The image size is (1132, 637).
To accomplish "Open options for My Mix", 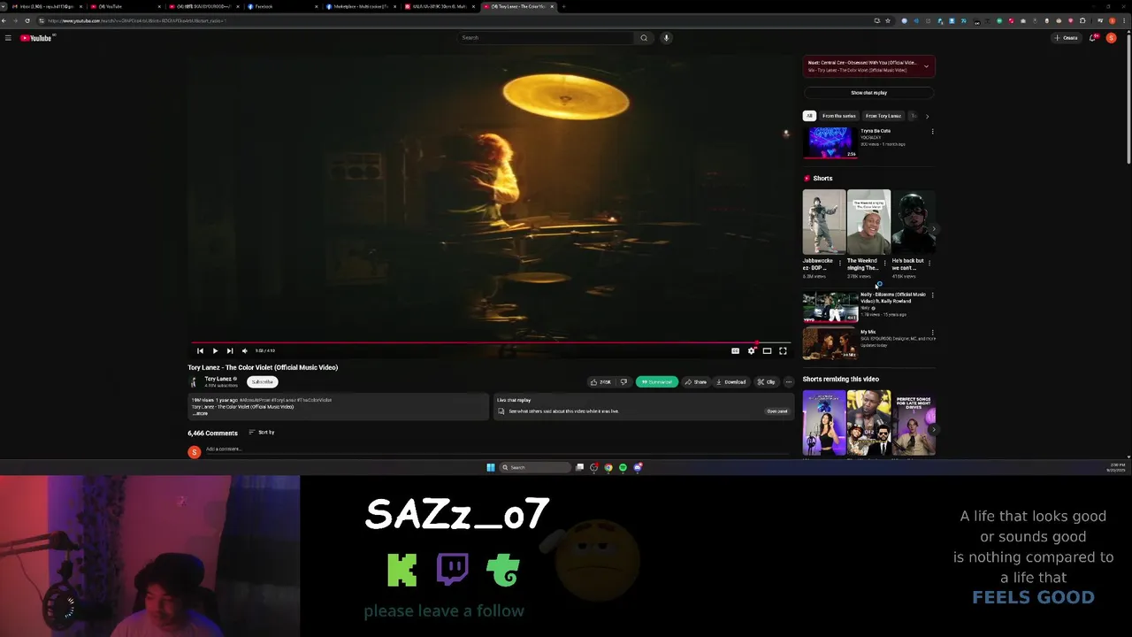I will 932,333.
